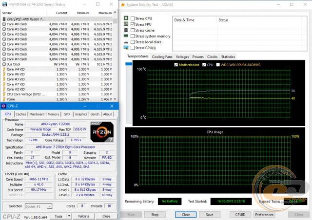Click the HWiNFO scroll down arrow
This screenshot has width=312, height=220.
[115, 99]
